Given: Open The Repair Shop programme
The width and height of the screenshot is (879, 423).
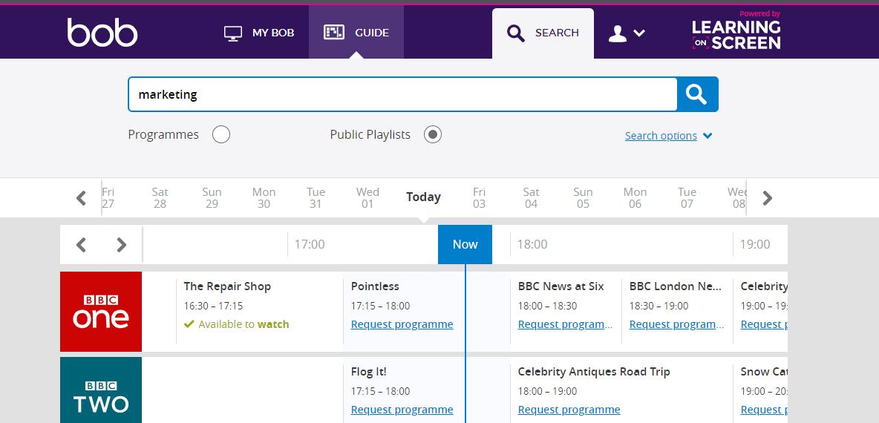Looking at the screenshot, I should (x=227, y=286).
